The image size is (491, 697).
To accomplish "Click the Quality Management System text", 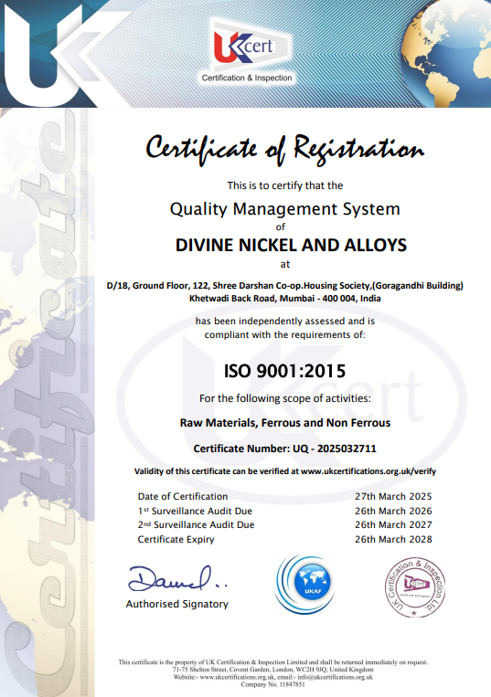I will (285, 209).
